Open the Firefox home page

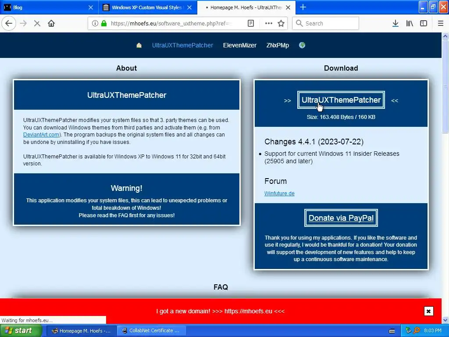coord(51,24)
